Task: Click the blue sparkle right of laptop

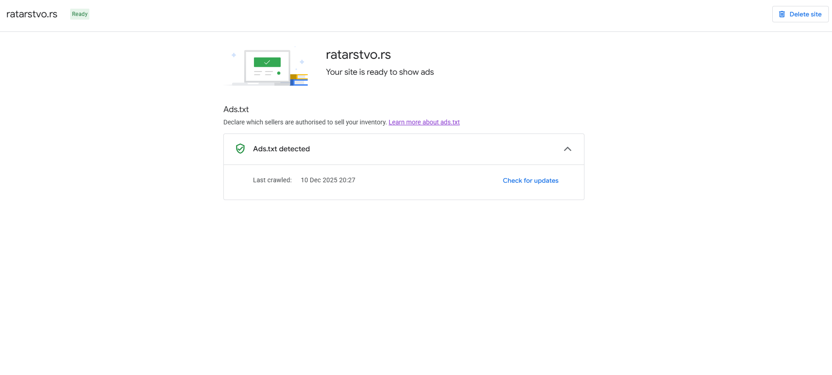Action: pyautogui.click(x=302, y=62)
